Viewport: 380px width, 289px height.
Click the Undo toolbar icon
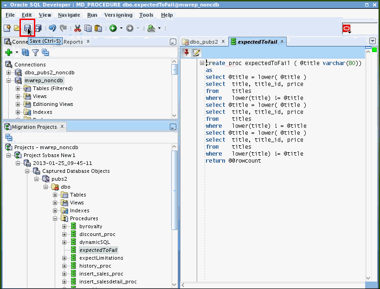click(53, 28)
